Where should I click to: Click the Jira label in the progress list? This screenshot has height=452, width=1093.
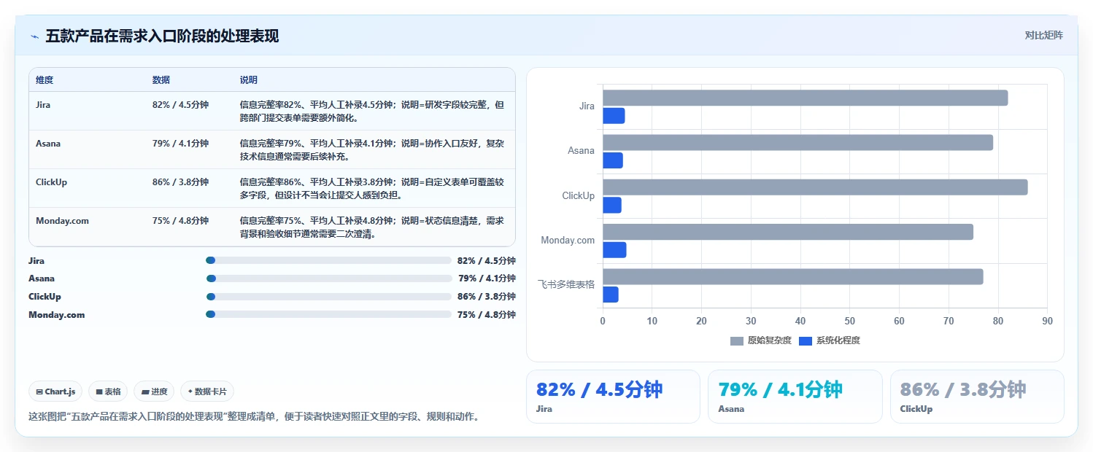pos(36,260)
